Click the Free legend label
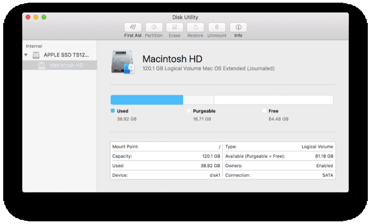Screen dimensions: 371x224 coord(273,111)
